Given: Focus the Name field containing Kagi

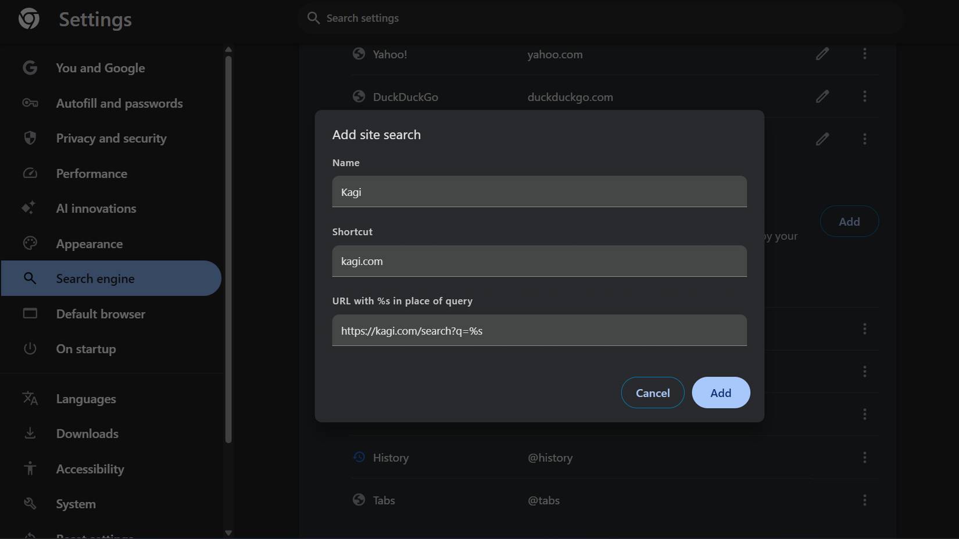Looking at the screenshot, I should click(539, 192).
